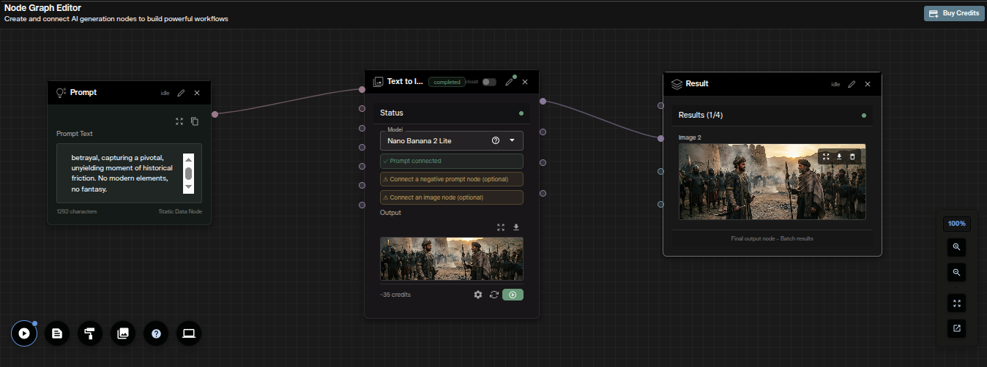Click the paint roller icon in the floating toolbar
The width and height of the screenshot is (987, 367).
pos(90,333)
